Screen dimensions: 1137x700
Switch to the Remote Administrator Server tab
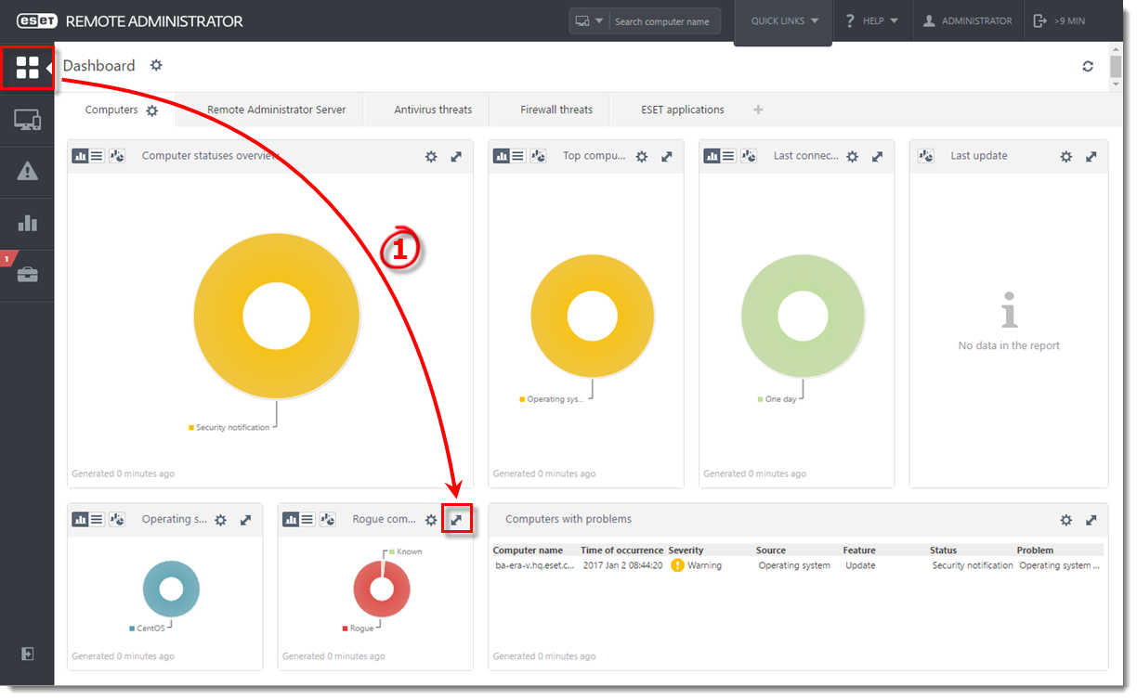(x=277, y=110)
